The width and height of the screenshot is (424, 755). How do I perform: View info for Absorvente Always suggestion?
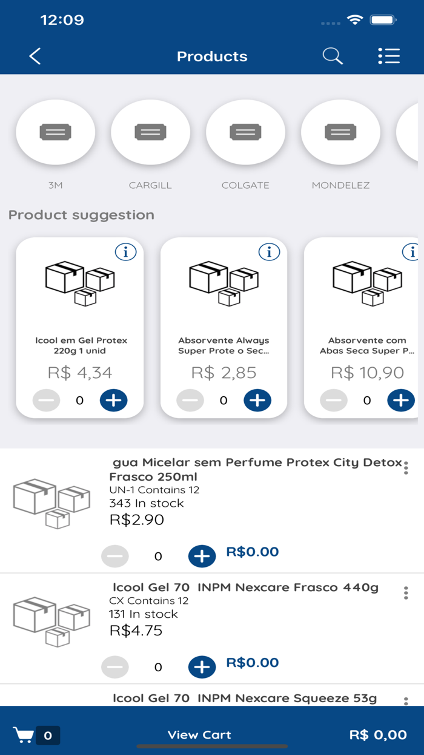[x=269, y=251]
